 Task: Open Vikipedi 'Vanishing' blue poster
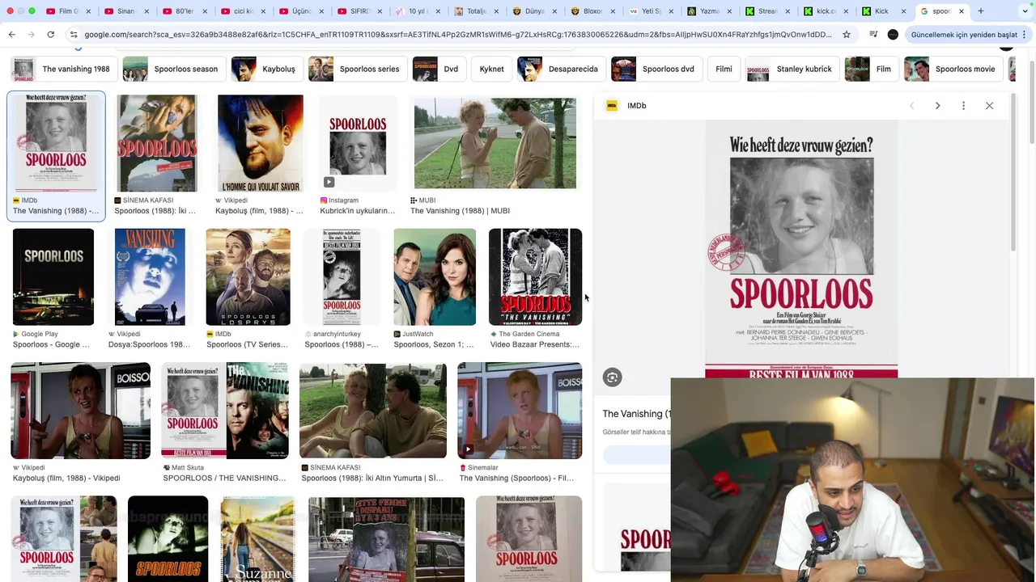pyautogui.click(x=150, y=277)
